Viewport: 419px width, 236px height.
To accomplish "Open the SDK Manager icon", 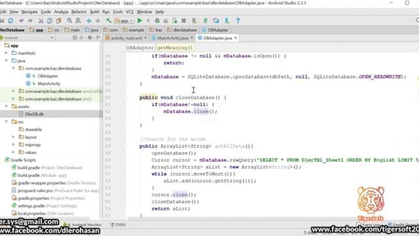I will [x=227, y=20].
